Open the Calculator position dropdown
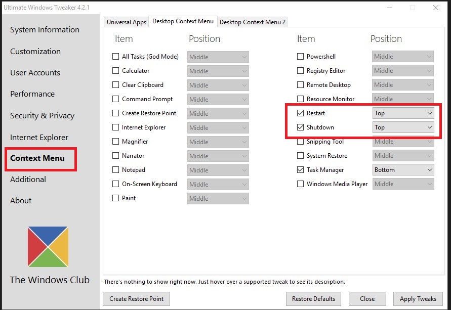 tap(218, 71)
